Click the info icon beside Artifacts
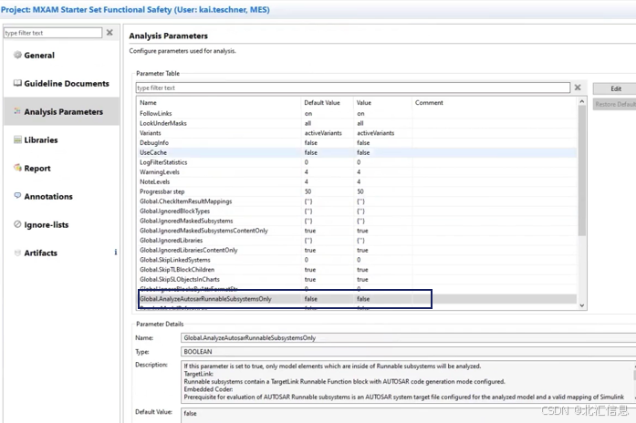The width and height of the screenshot is (636, 423). coord(116,252)
